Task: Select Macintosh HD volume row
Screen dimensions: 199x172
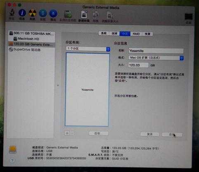Action: point(31,39)
